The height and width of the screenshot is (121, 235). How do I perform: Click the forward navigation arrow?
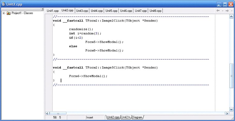(227, 11)
